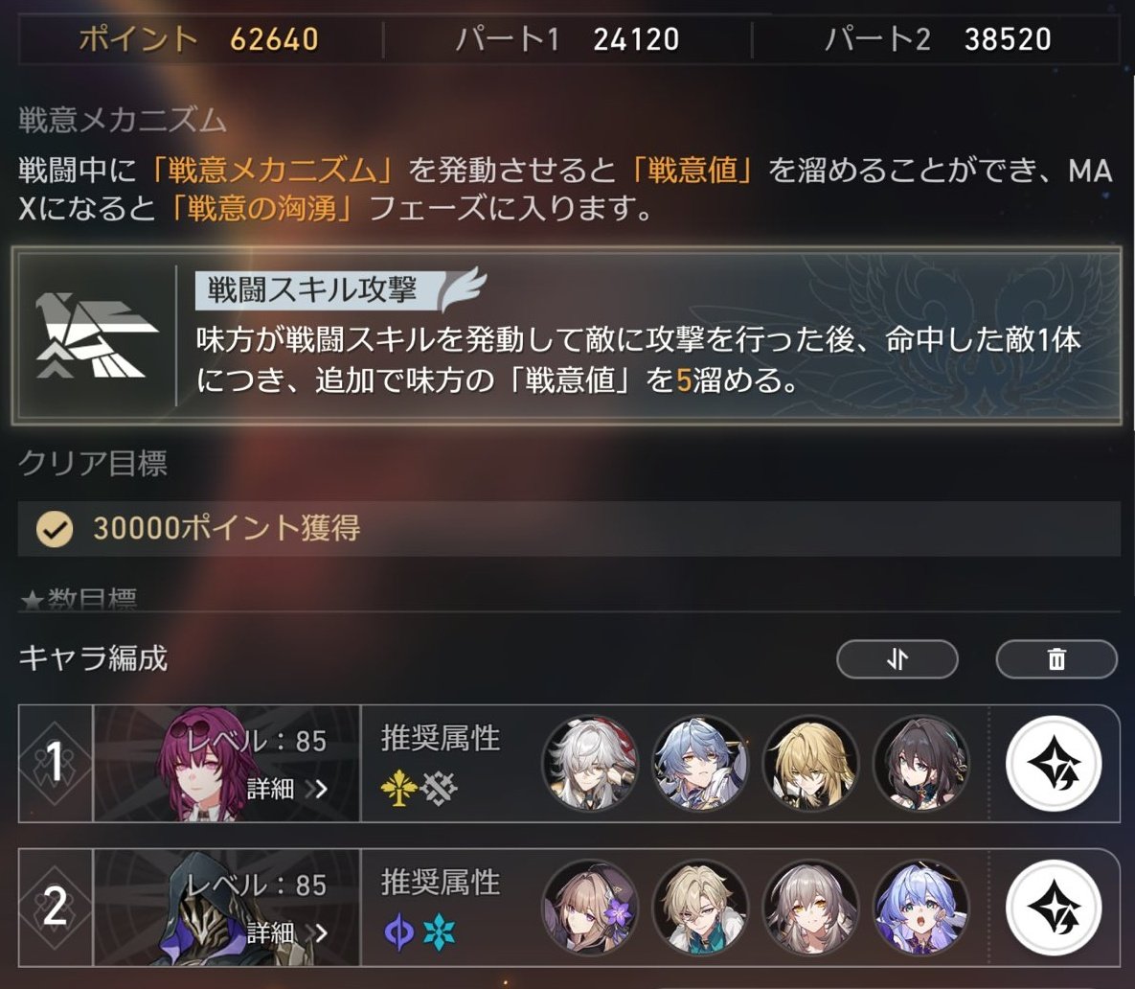1135x989 pixels.
Task: Click the team 1 number slot
Action: 56,763
